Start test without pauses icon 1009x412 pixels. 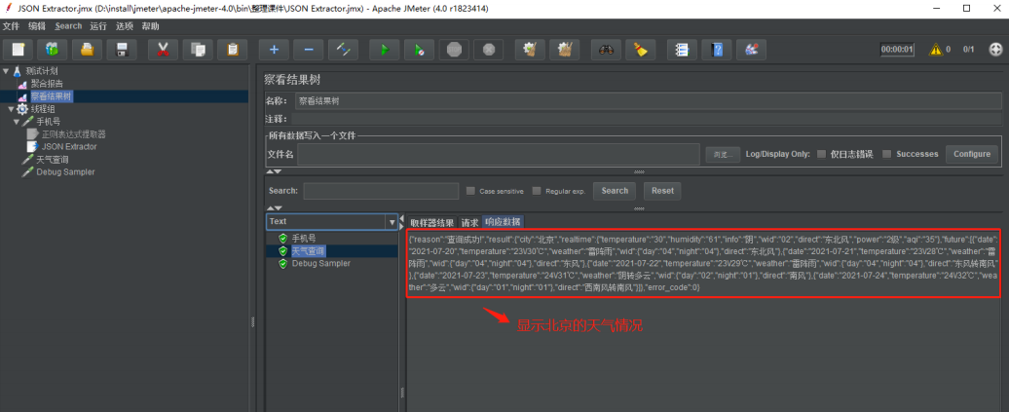click(420, 50)
